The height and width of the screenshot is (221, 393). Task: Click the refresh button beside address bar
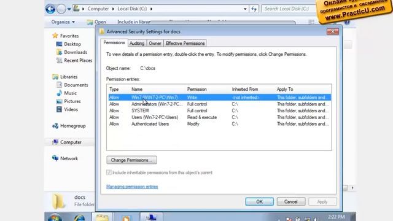point(254,9)
